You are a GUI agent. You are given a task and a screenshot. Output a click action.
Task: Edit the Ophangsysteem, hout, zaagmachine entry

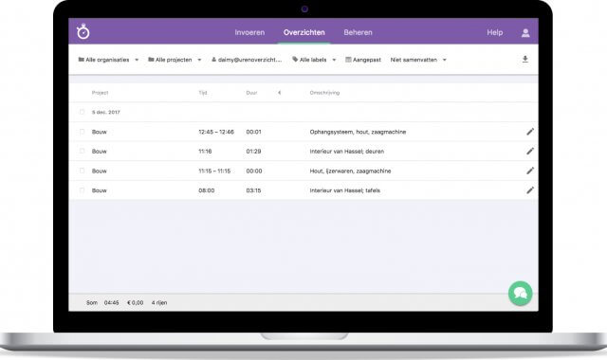click(x=530, y=132)
